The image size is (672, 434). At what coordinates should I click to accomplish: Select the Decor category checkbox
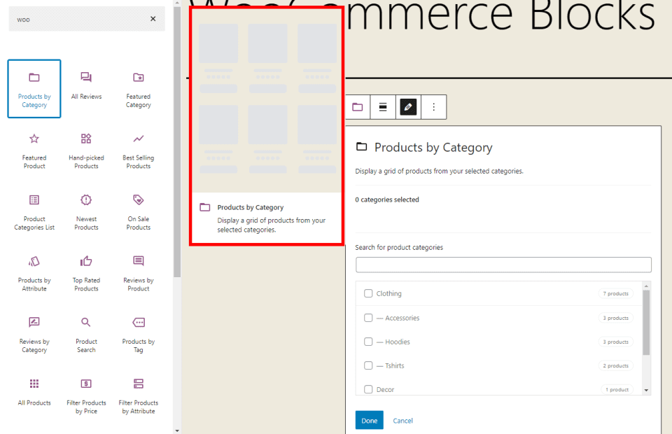click(368, 389)
